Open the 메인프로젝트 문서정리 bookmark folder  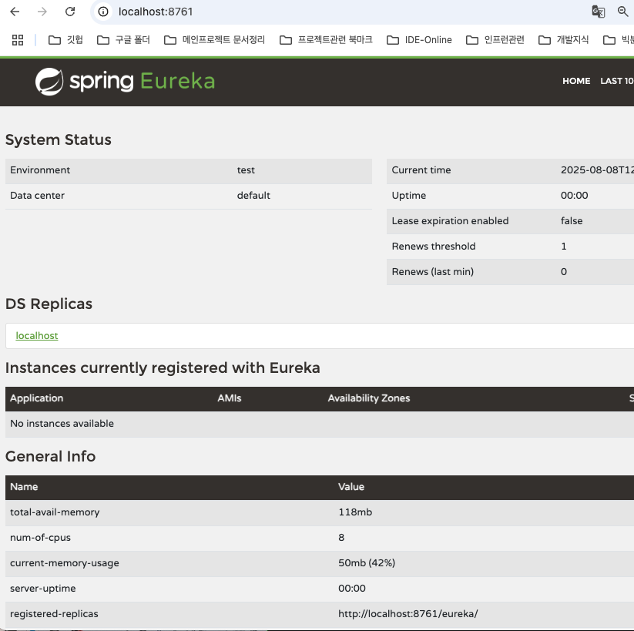click(215, 40)
